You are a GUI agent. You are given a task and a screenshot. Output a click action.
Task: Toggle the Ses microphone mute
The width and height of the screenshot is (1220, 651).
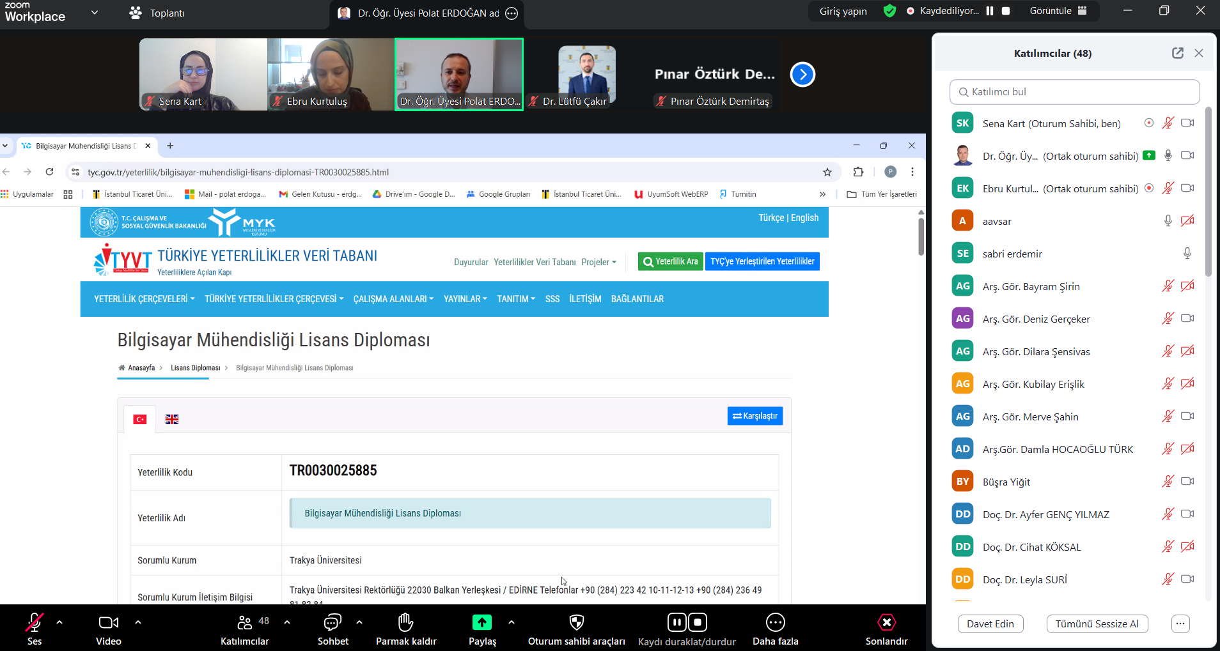tap(35, 622)
